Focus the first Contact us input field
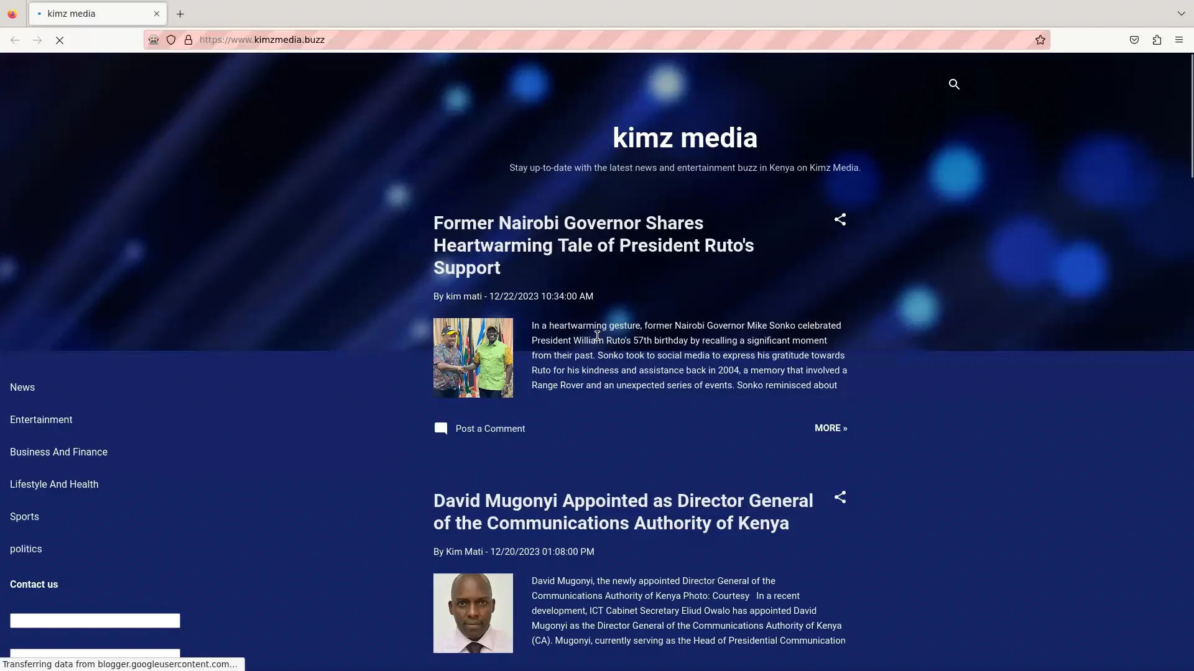 coord(95,621)
